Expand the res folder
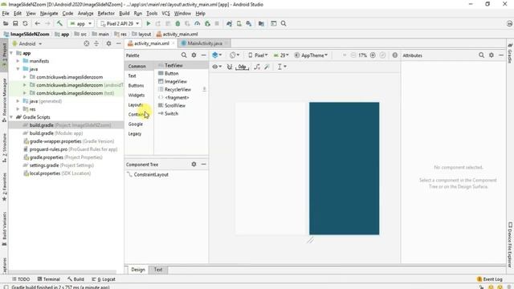The image size is (514, 289). point(18,109)
